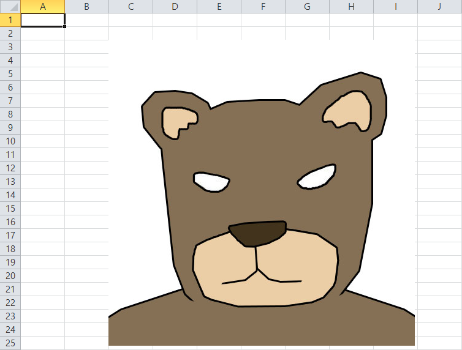Click the active cell A1
This screenshot has height=350, width=462.
point(43,20)
